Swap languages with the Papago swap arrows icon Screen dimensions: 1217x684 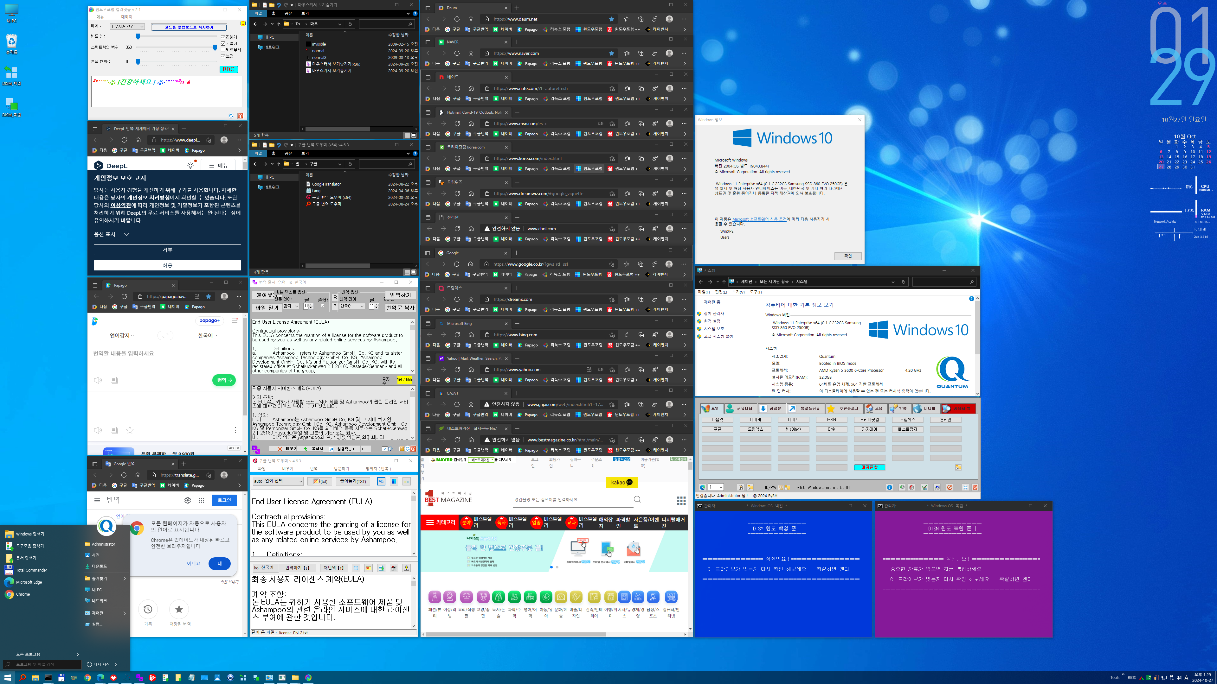coord(165,336)
